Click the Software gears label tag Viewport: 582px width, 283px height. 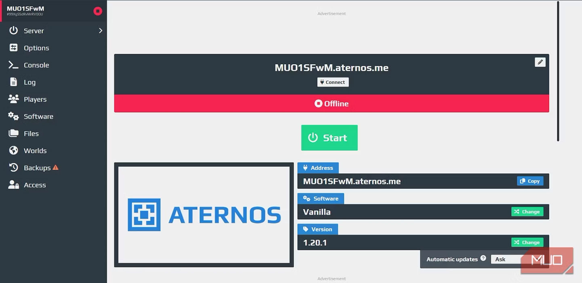coord(321,199)
